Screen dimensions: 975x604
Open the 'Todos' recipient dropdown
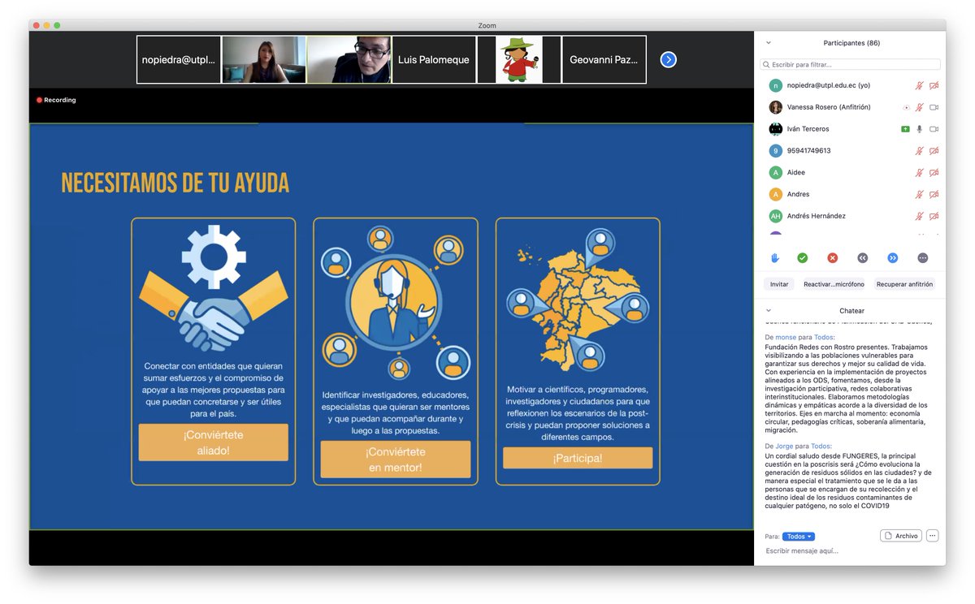[x=798, y=537]
